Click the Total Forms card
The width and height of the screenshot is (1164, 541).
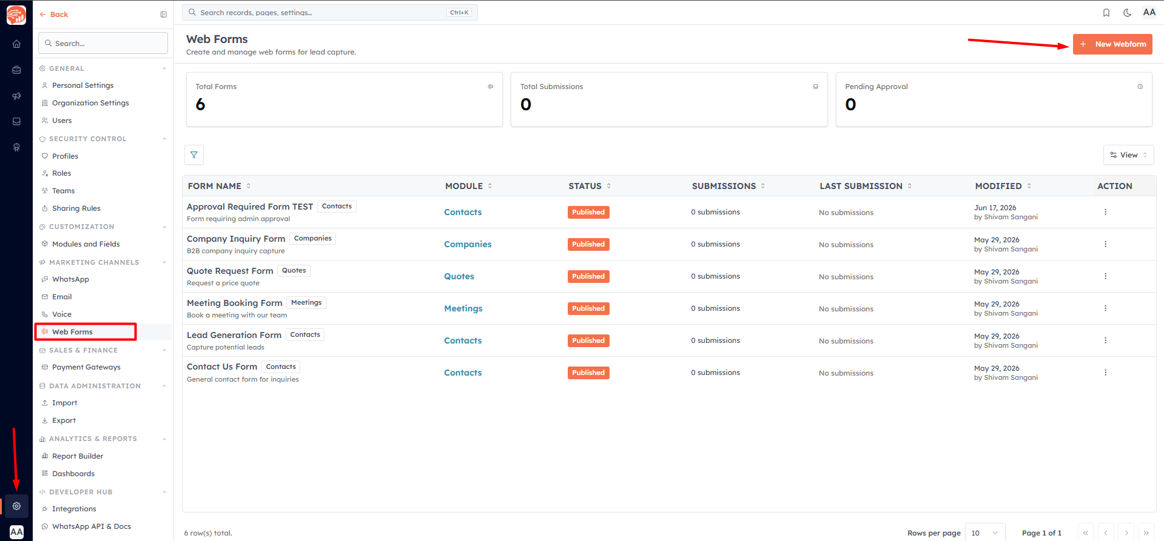click(x=345, y=99)
